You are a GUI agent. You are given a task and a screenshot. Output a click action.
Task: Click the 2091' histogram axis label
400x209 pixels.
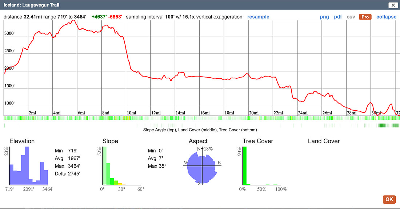[29, 189]
